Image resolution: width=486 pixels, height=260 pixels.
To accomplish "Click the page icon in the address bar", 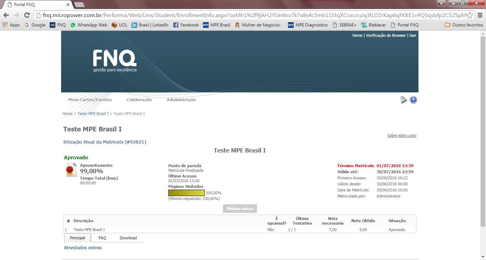I will coord(39,15).
